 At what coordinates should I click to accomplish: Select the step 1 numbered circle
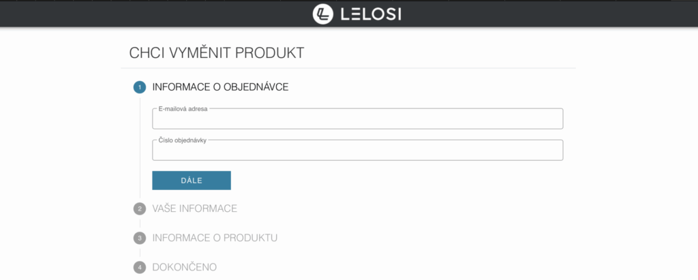(140, 87)
